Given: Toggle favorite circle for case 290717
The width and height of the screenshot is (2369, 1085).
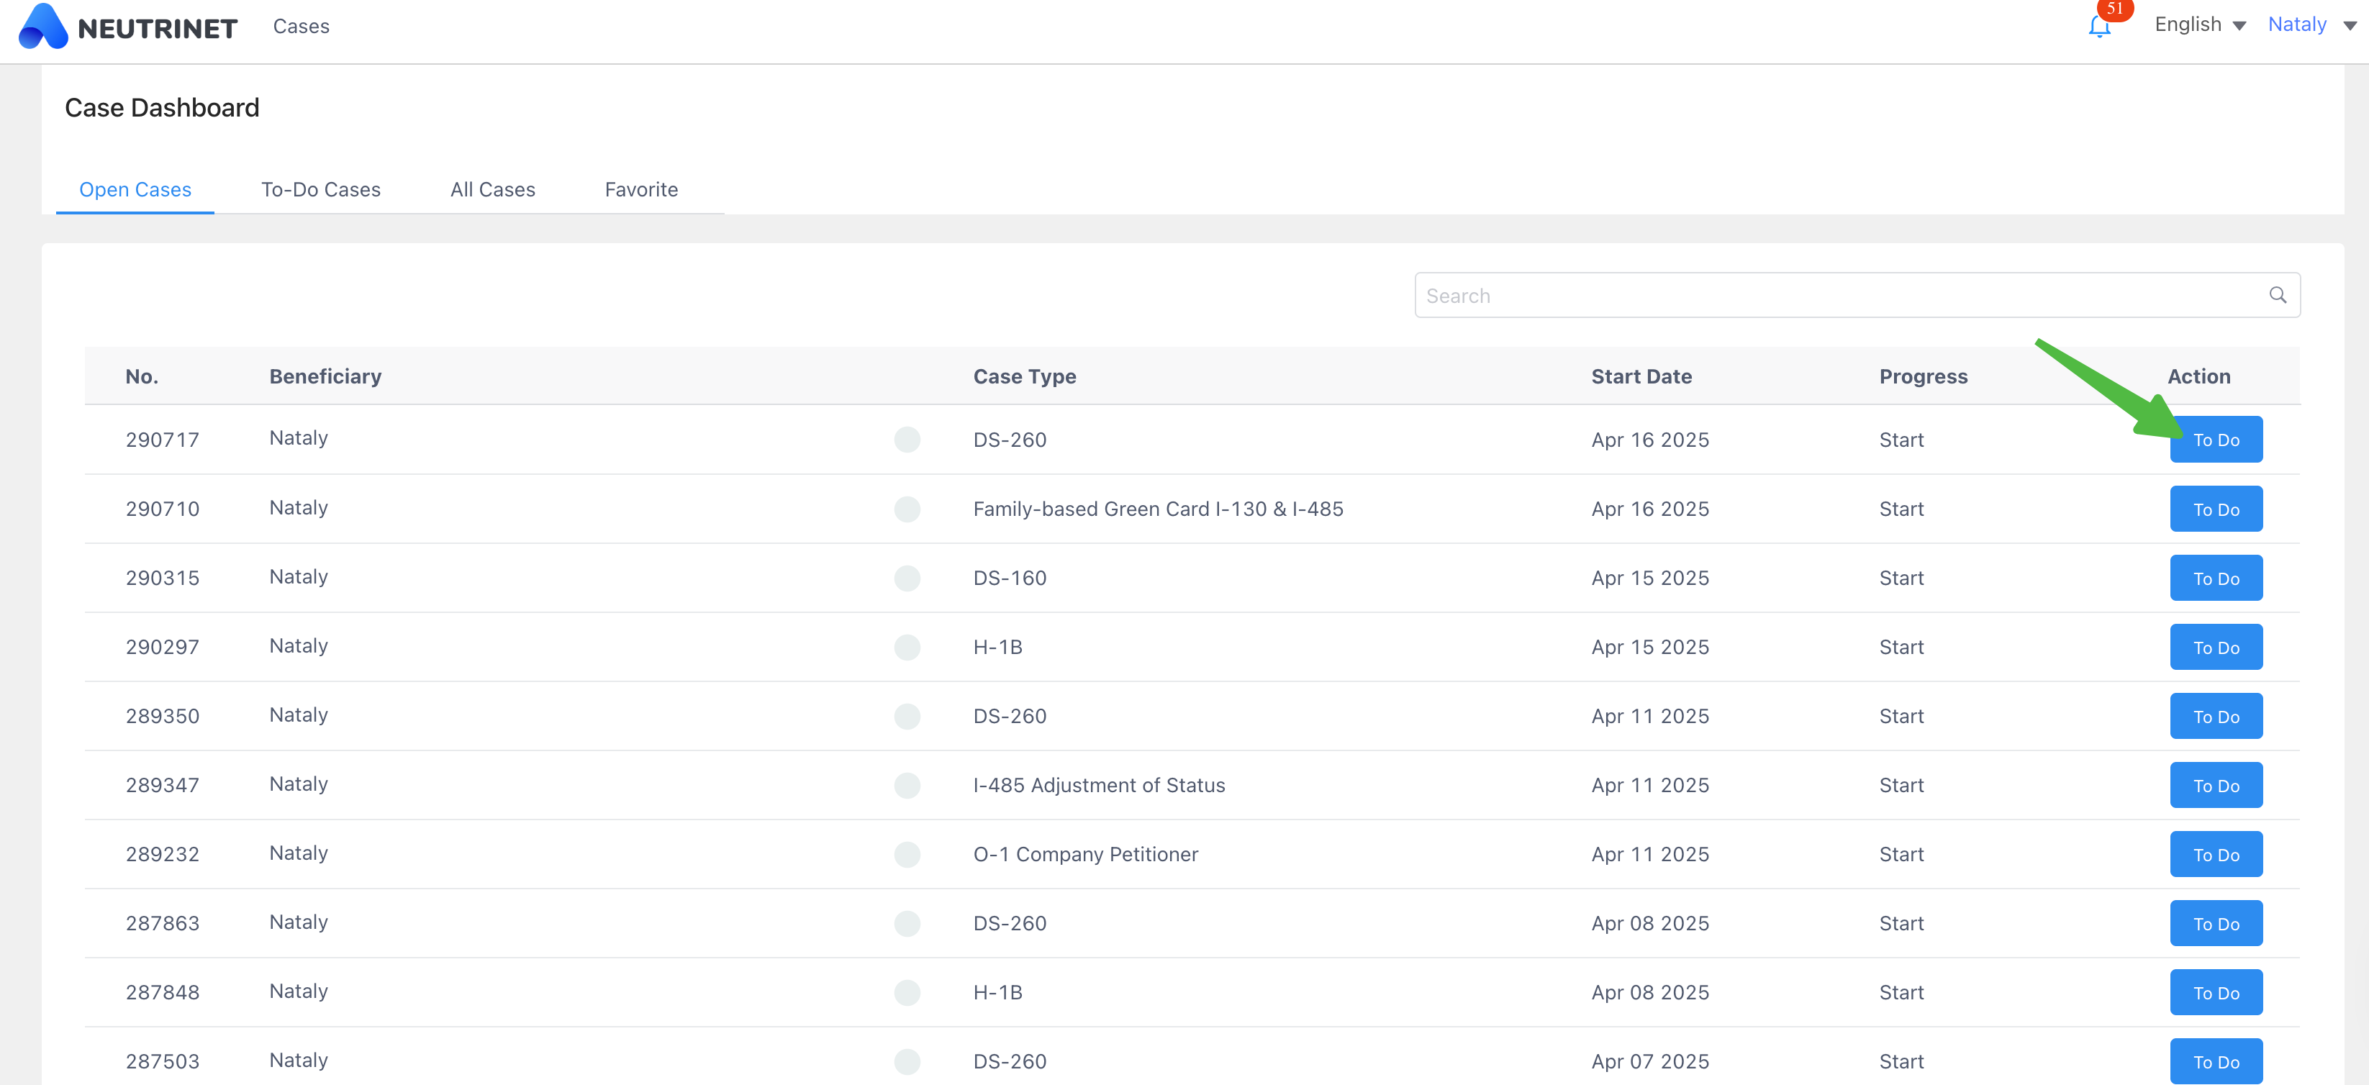Looking at the screenshot, I should point(907,440).
